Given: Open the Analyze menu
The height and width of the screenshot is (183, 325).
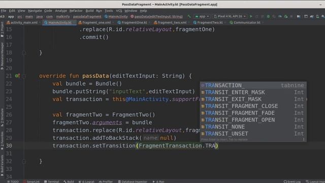Looking at the screenshot, I should point(61,11).
